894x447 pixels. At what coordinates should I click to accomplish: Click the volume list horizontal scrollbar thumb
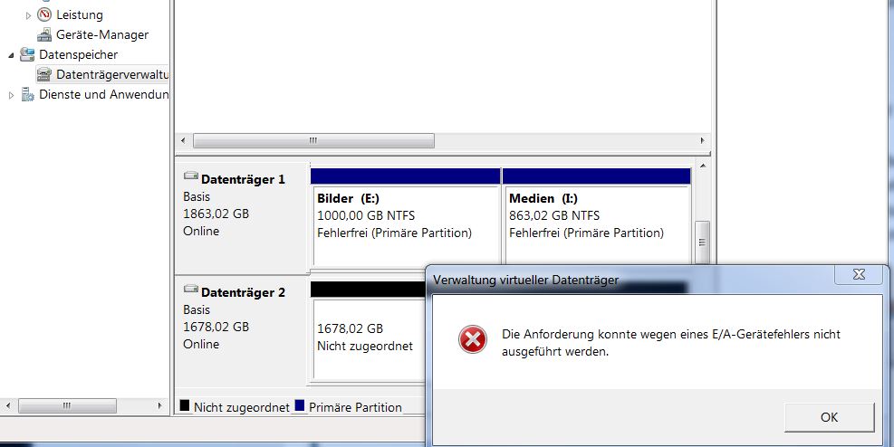313,141
